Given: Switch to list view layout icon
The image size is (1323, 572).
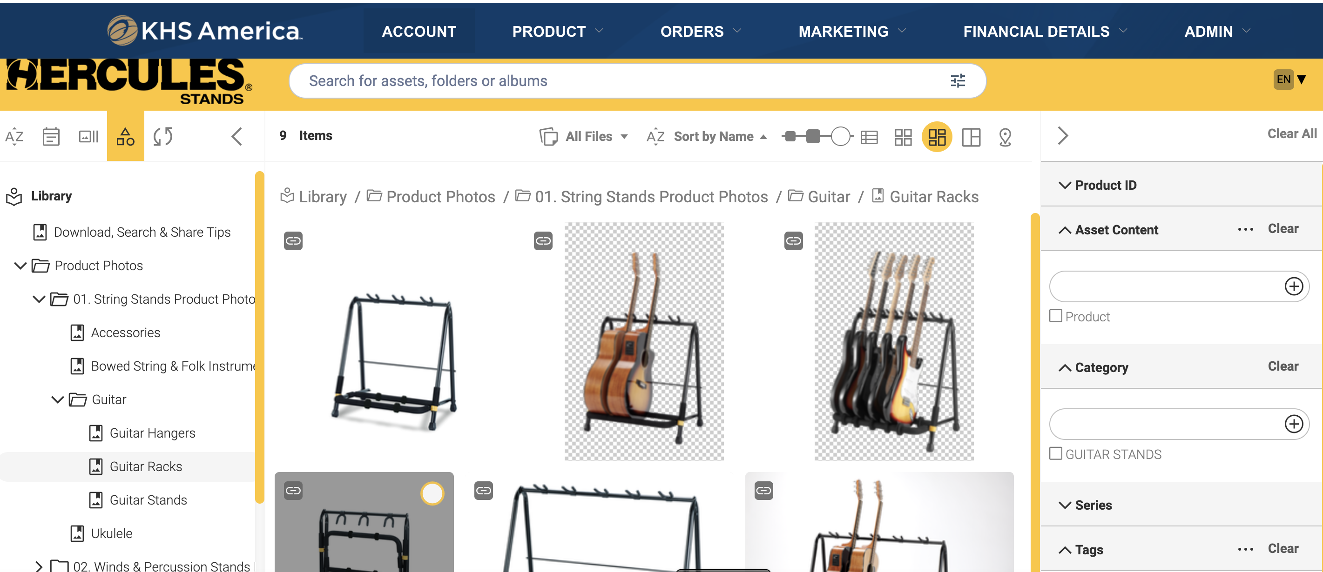Looking at the screenshot, I should tap(869, 137).
